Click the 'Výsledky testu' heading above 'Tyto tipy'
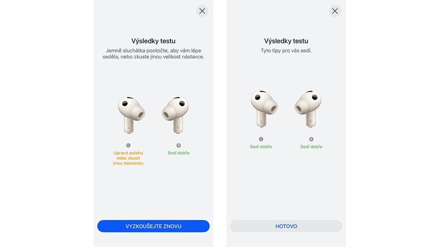 [x=286, y=41]
